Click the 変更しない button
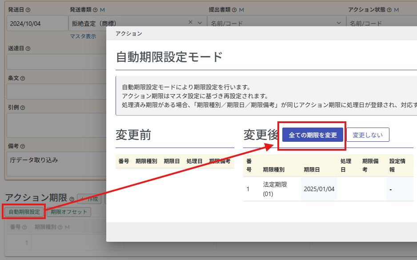The image size is (417, 260). [368, 135]
